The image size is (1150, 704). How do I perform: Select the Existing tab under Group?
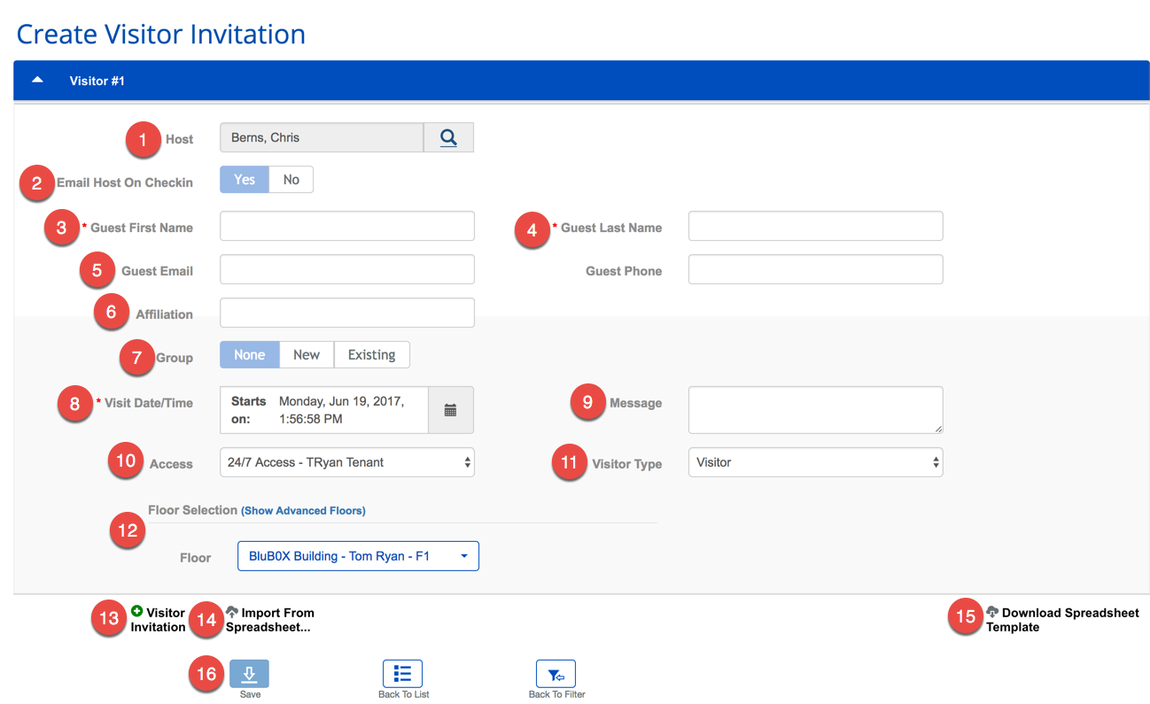coord(371,354)
